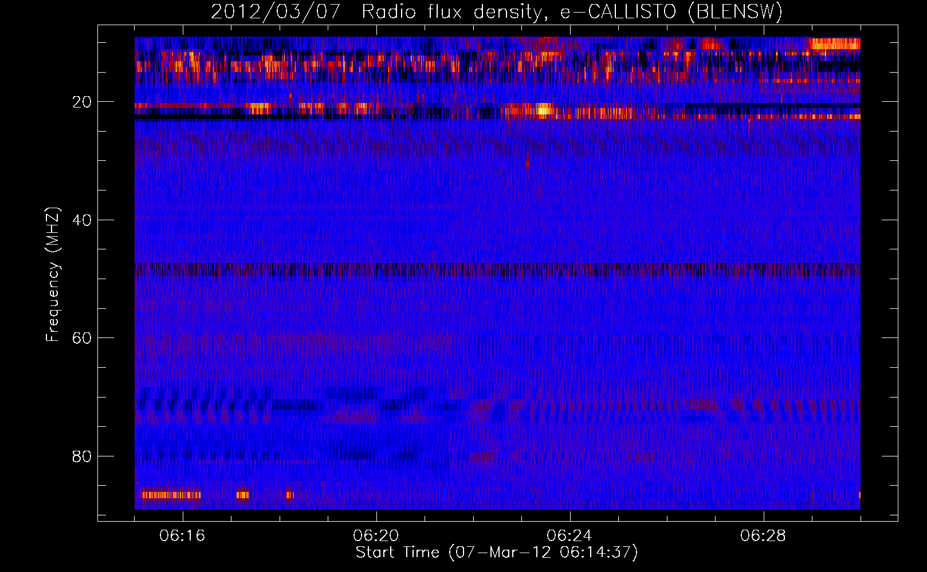Click the 06:20 time tick label
The image size is (927, 572).
(376, 536)
